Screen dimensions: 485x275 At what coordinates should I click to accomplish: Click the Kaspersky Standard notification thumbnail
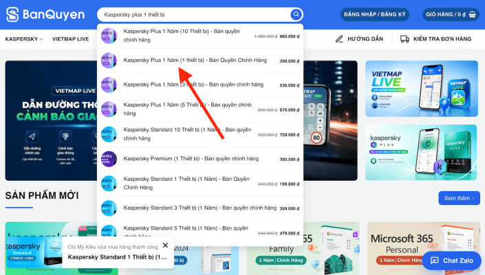pos(34,252)
